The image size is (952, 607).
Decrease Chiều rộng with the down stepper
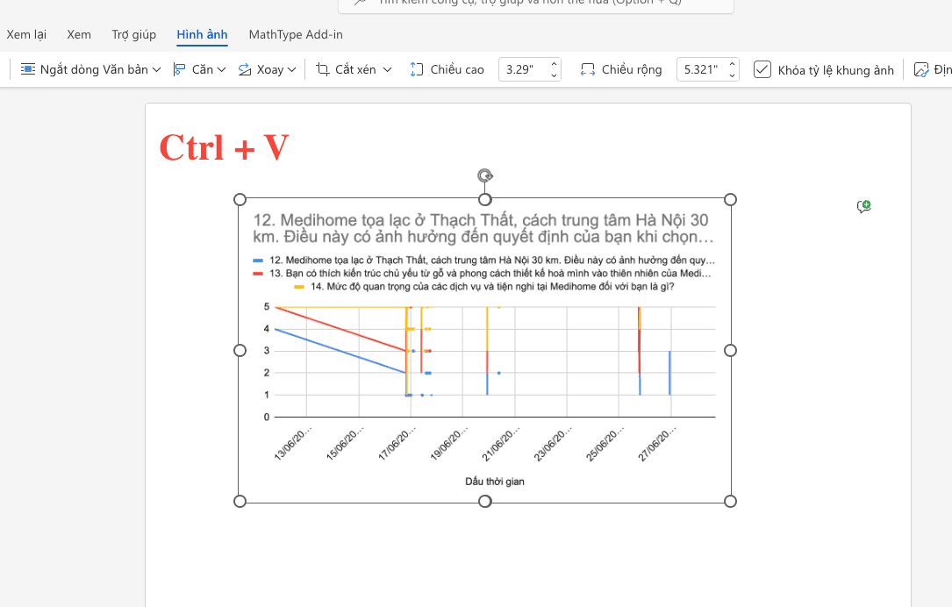click(733, 75)
